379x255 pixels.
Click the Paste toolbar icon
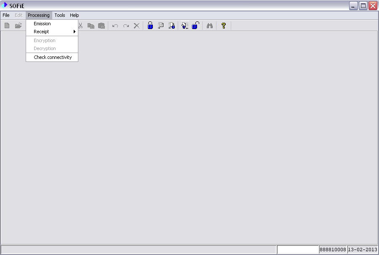click(101, 26)
